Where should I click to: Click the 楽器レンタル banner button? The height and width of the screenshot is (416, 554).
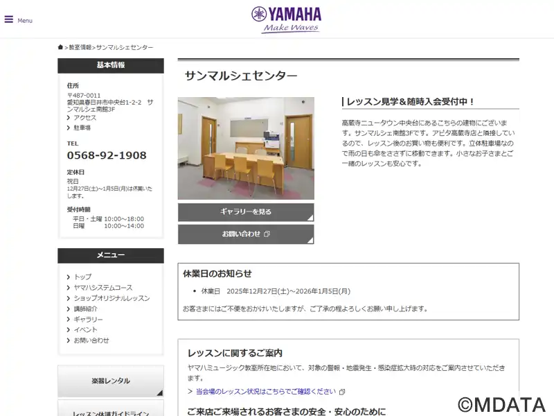(x=111, y=381)
